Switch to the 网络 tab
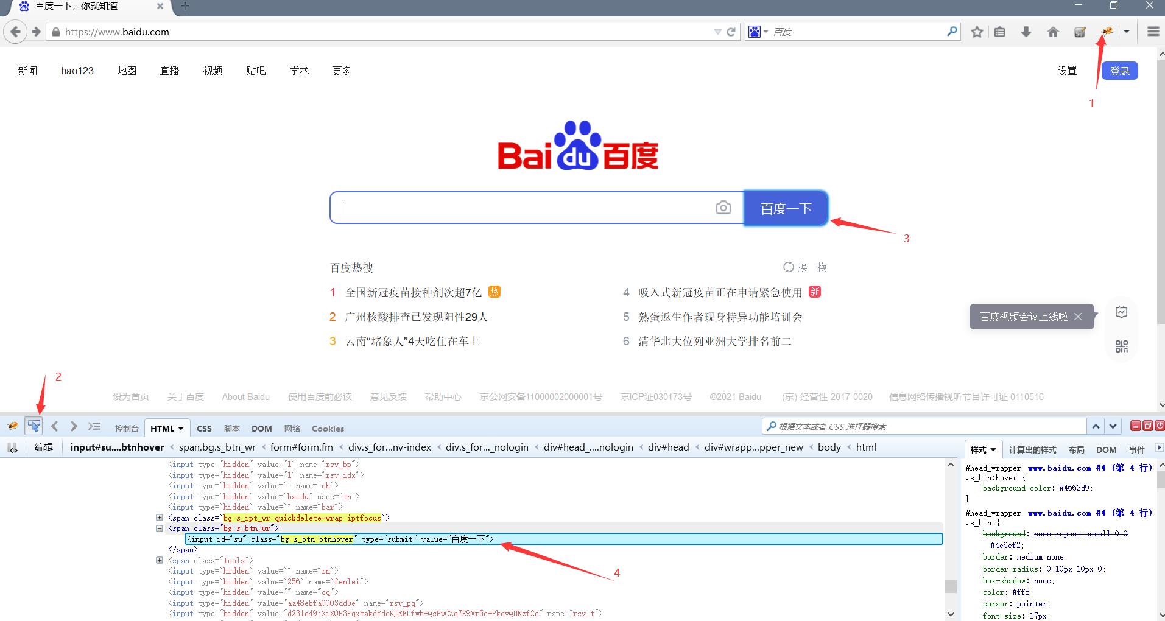The width and height of the screenshot is (1165, 621). [292, 429]
